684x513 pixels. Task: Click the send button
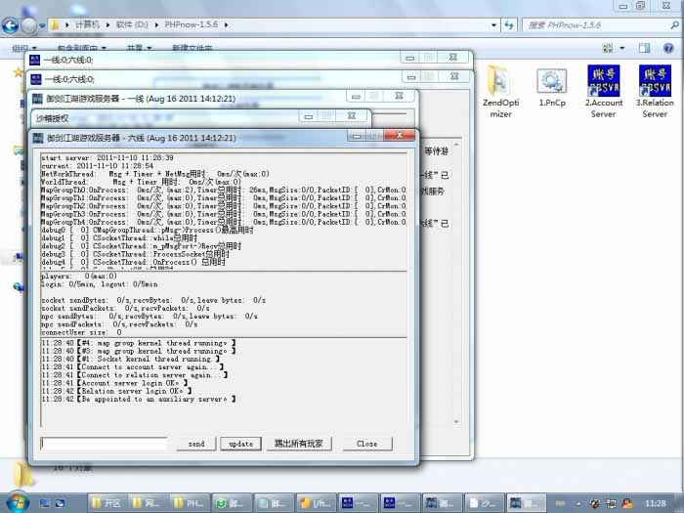click(x=196, y=444)
